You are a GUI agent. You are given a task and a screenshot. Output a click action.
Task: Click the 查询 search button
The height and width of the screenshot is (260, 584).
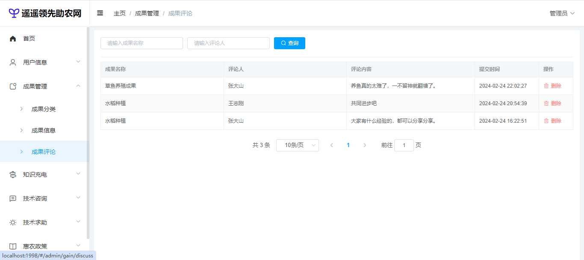(289, 43)
